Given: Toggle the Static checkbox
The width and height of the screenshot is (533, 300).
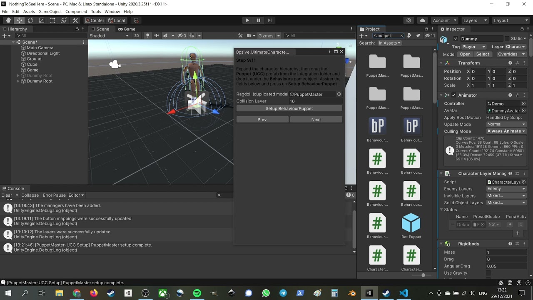Looking at the screenshot, I should point(507,39).
